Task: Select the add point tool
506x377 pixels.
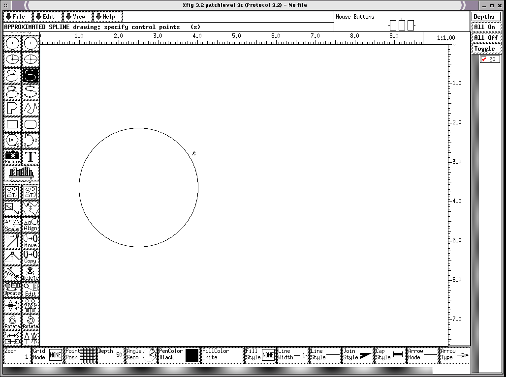Action: [12, 258]
